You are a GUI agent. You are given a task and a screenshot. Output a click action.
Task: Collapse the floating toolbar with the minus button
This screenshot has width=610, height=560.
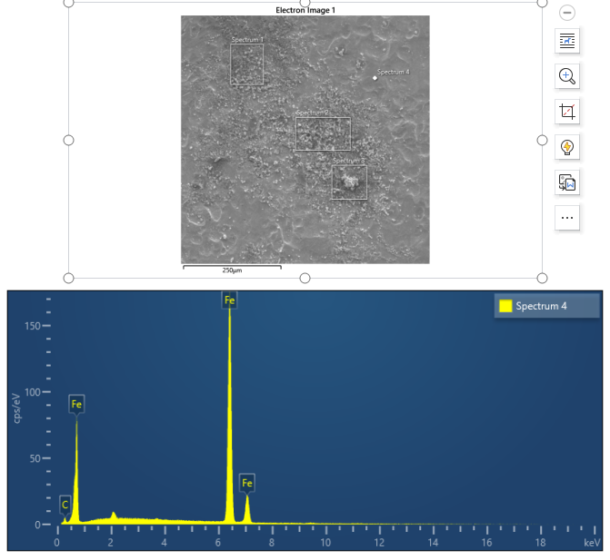point(567,13)
